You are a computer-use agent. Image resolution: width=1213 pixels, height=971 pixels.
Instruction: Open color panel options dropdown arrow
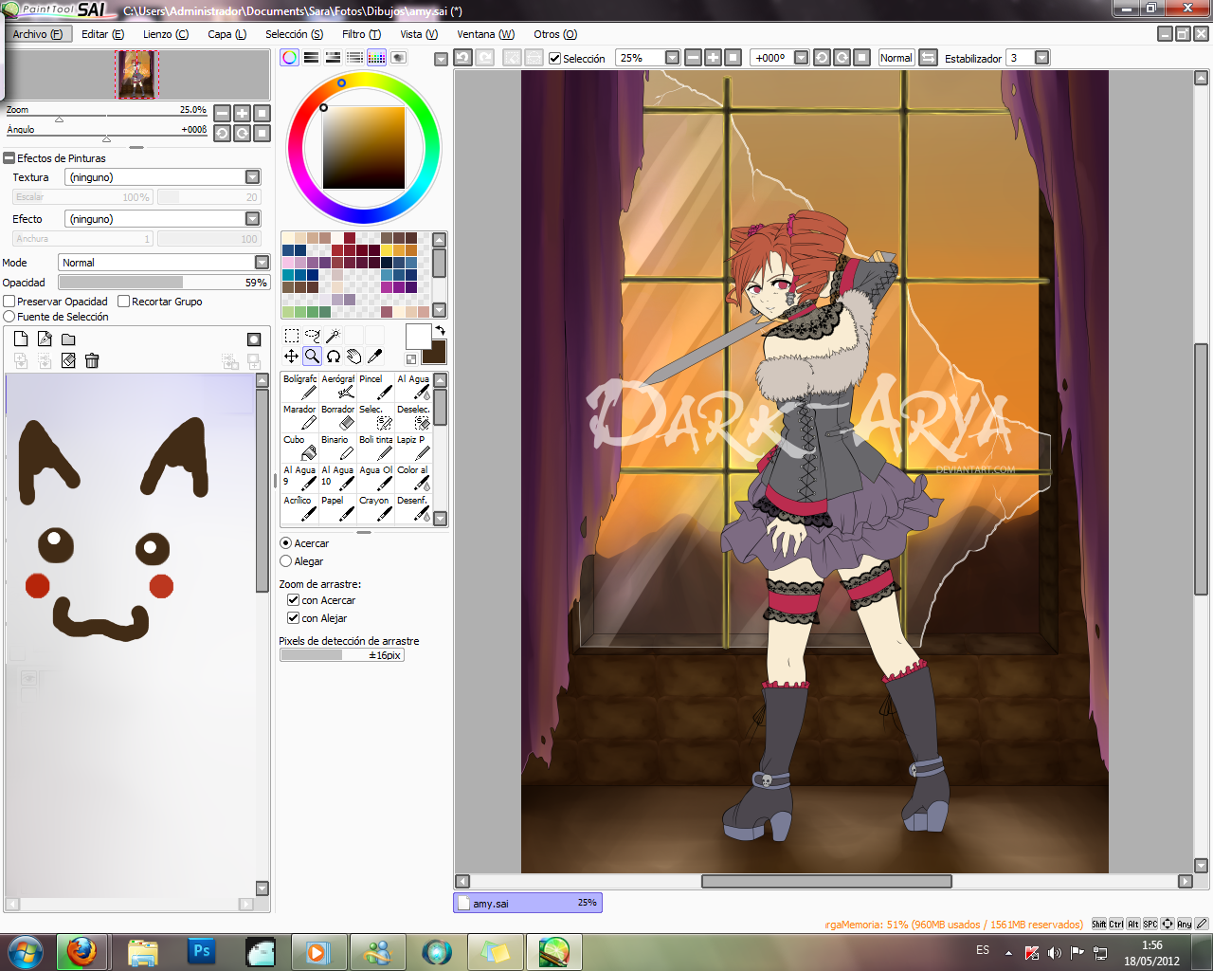[441, 59]
